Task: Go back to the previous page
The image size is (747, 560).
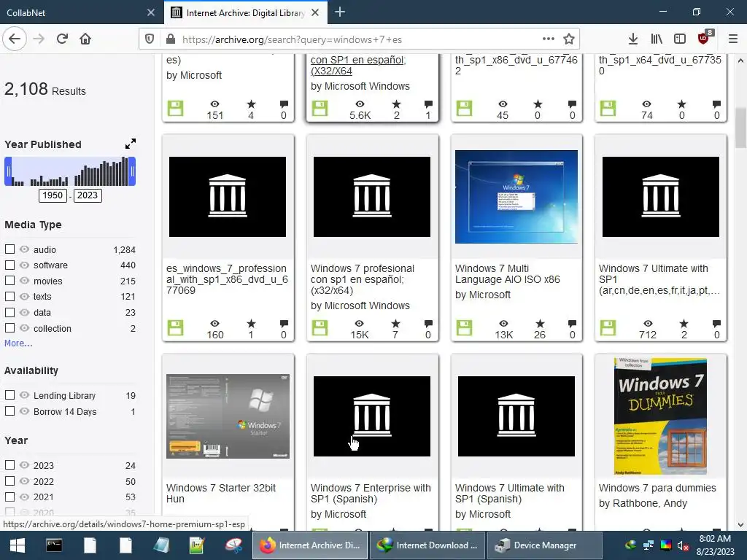Action: (15, 39)
